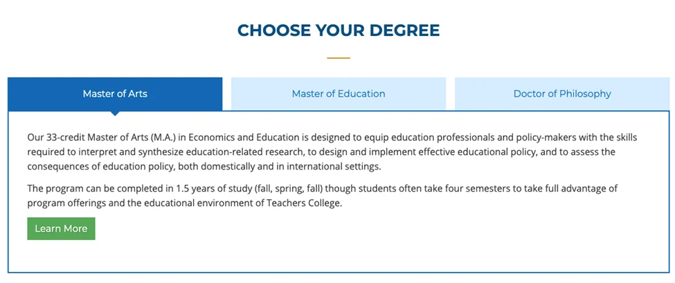Image resolution: width=675 pixels, height=283 pixels.
Task: Open the Doctor of Philosophy tab
Action: tap(562, 93)
